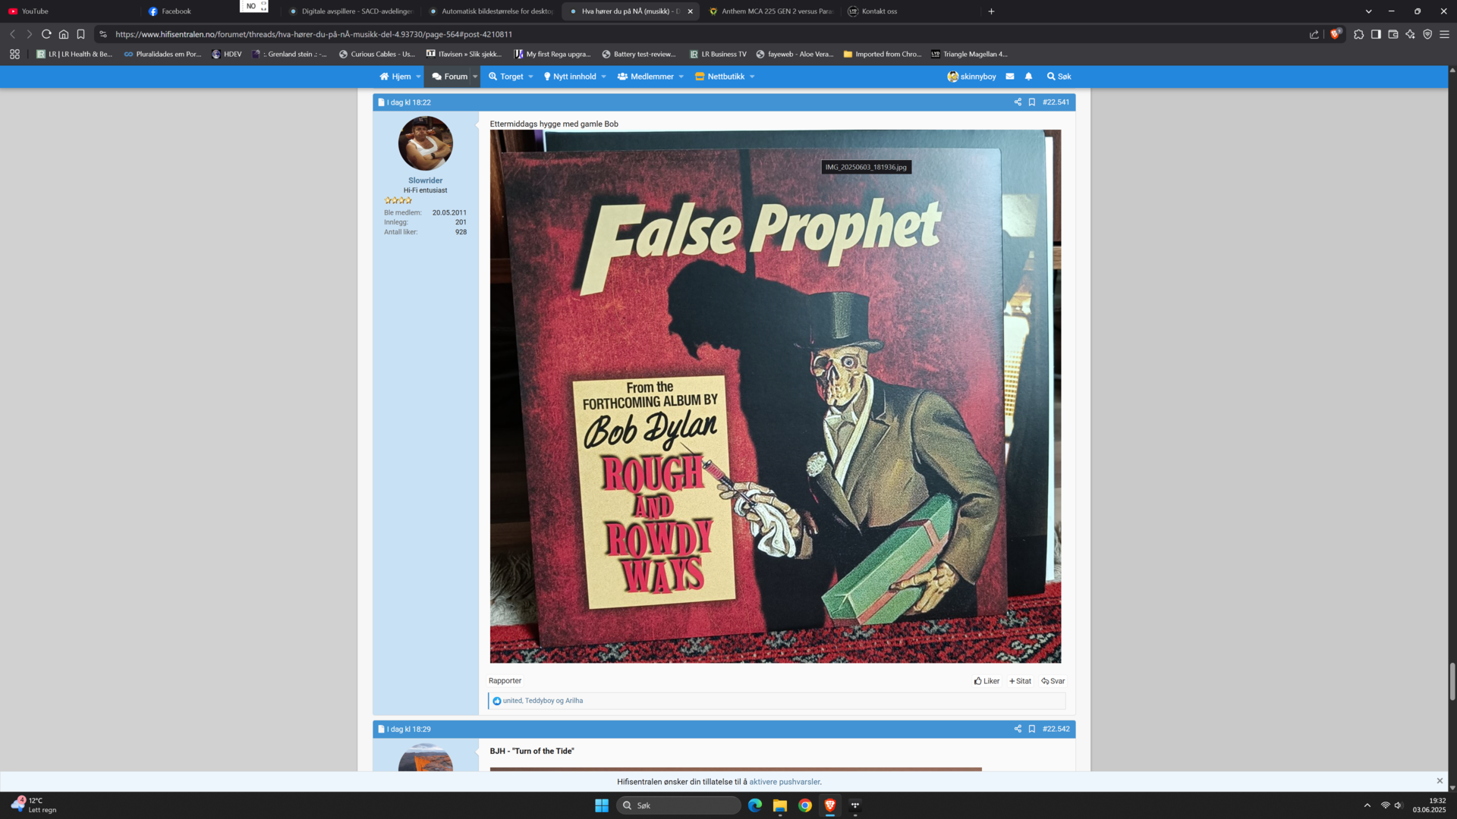Screen dimensions: 1457x819
Task: Toggle the browser sidebar panel
Action: pyautogui.click(x=1376, y=34)
